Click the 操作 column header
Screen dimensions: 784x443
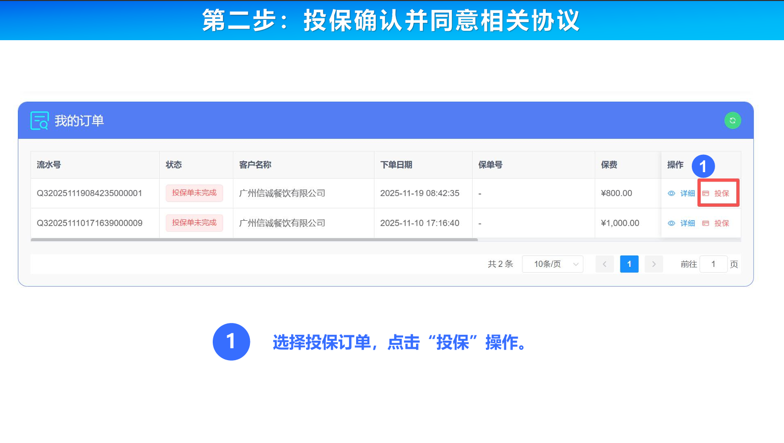click(675, 165)
